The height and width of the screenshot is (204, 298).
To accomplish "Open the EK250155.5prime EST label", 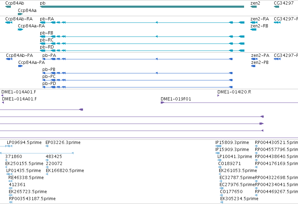I will (24, 164).
